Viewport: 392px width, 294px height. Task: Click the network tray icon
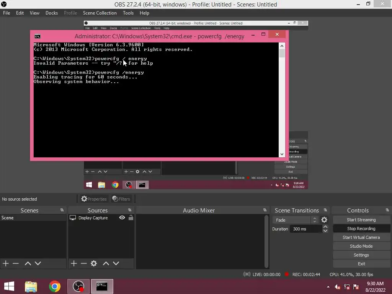(347, 287)
